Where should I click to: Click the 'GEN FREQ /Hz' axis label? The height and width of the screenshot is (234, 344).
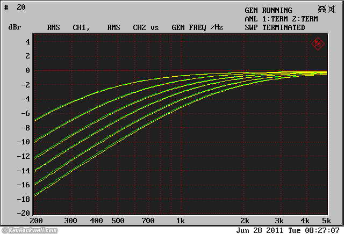(197, 27)
